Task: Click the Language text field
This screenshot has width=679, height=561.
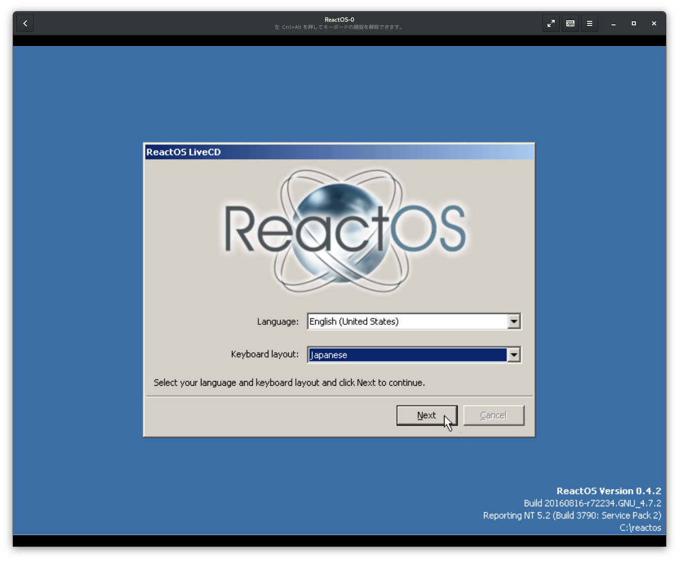Action: (406, 321)
